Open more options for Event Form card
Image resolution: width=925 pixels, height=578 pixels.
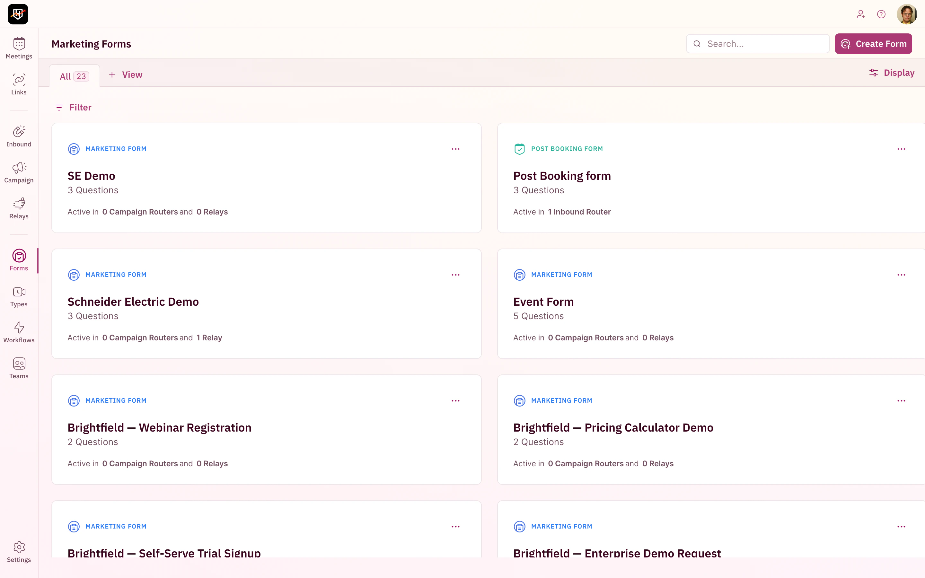(901, 275)
